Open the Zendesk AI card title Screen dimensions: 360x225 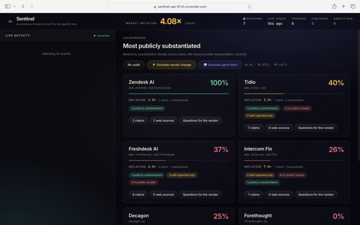(x=142, y=82)
